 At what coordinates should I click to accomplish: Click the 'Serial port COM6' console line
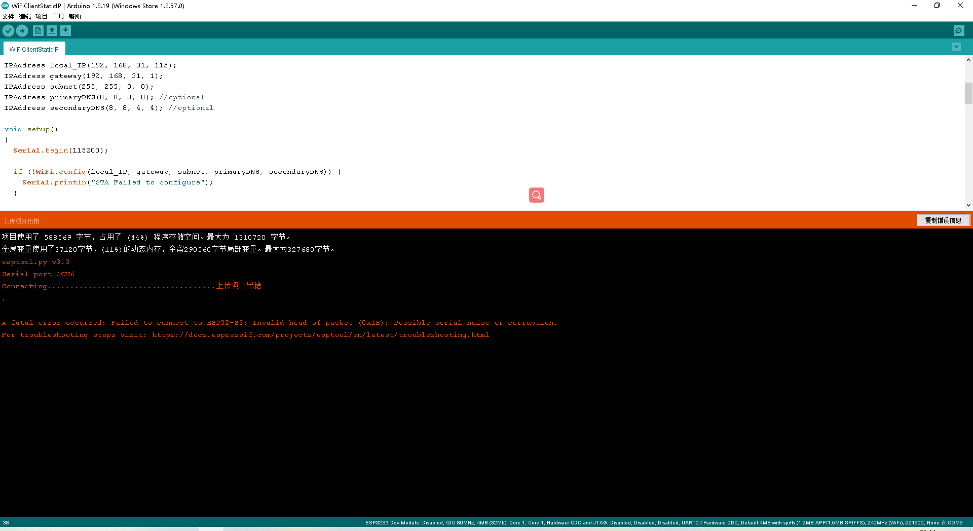(x=38, y=274)
